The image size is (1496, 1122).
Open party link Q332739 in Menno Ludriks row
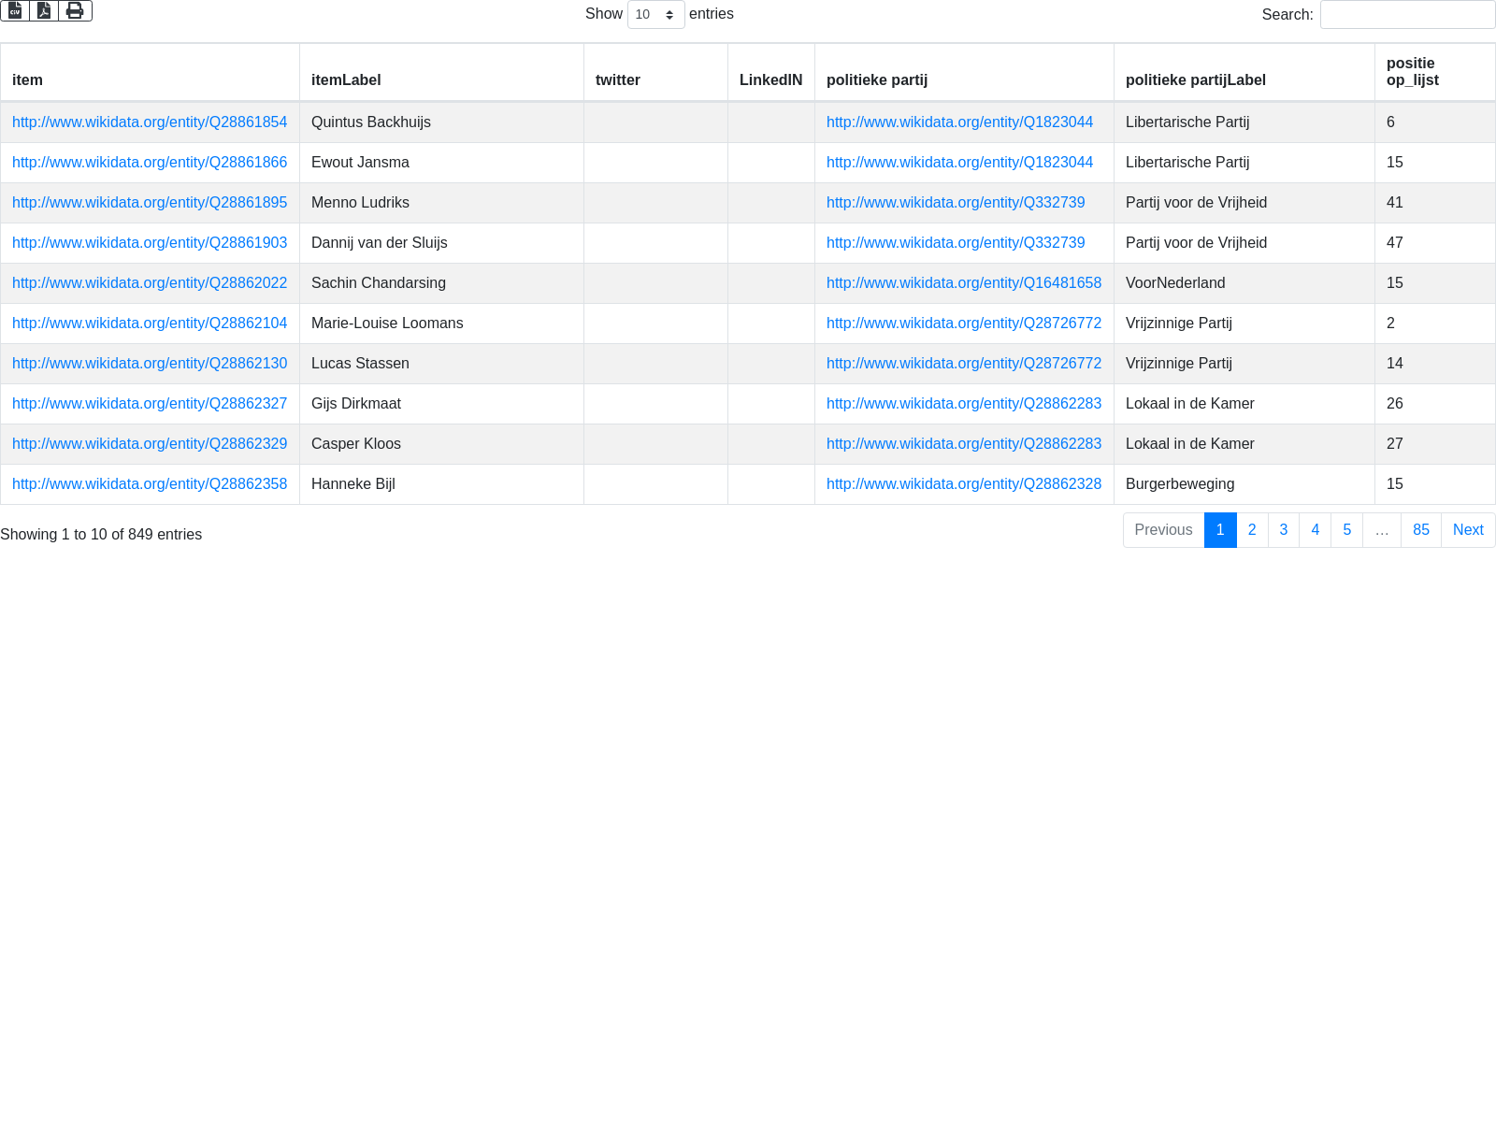point(956,203)
